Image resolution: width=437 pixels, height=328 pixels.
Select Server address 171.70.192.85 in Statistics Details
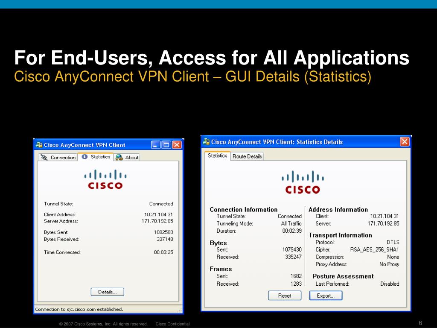point(384,223)
